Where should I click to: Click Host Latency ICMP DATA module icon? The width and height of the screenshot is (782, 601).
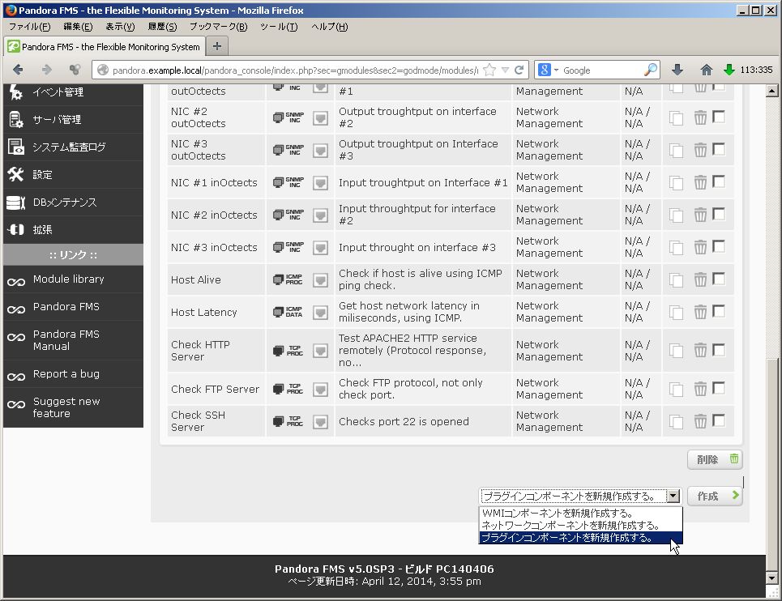click(x=288, y=312)
